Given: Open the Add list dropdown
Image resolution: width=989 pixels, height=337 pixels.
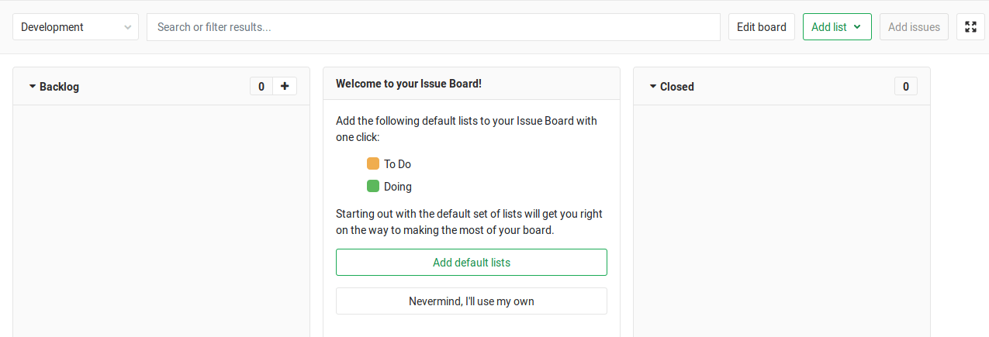Looking at the screenshot, I should 837,27.
